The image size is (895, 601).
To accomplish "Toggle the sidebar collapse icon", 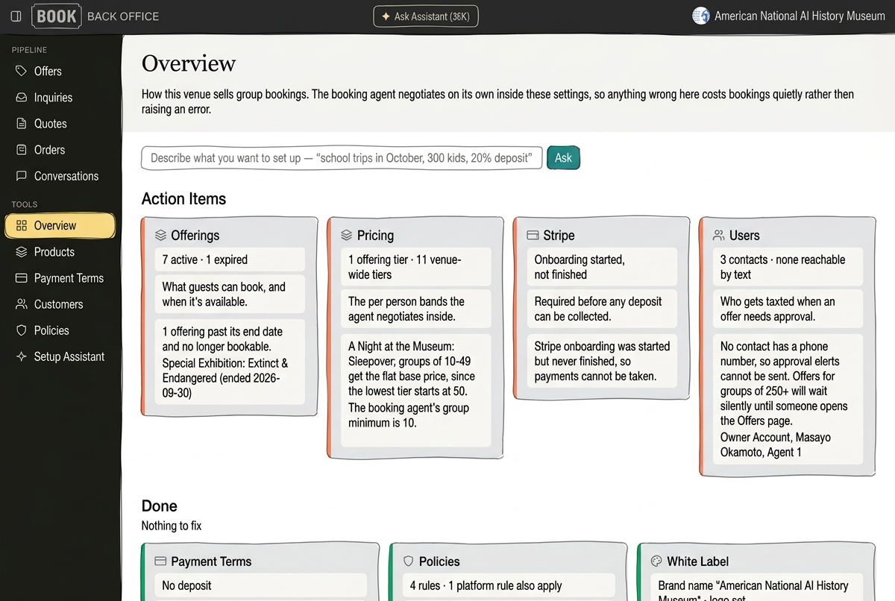I will click(16, 16).
